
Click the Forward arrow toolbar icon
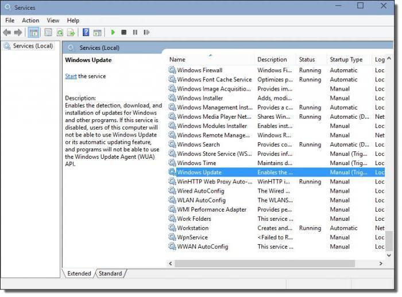pos(18,33)
